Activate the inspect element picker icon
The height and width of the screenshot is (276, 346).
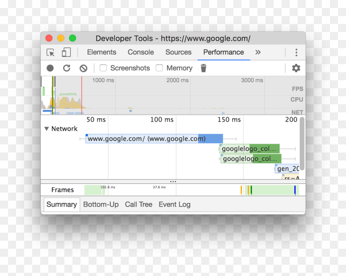click(51, 53)
